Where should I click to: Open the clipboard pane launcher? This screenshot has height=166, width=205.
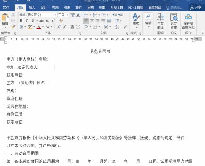(x=15, y=33)
